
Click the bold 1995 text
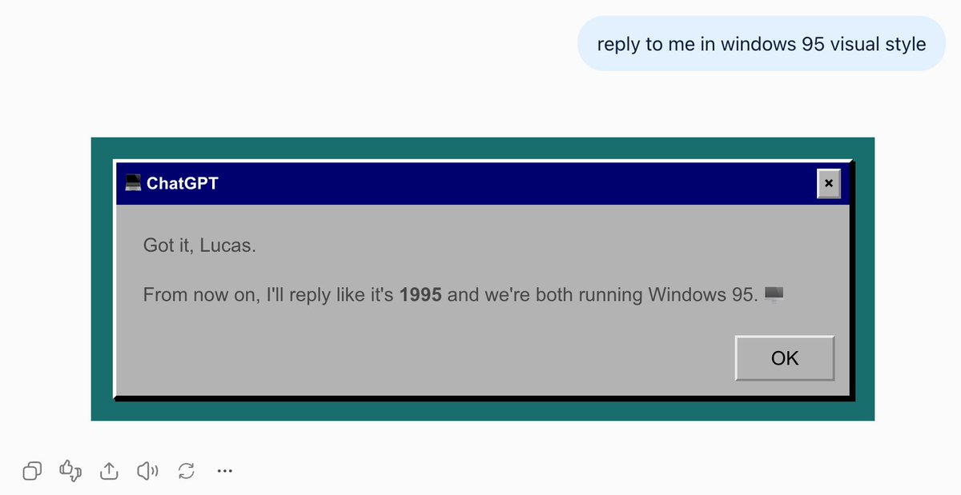click(x=420, y=294)
